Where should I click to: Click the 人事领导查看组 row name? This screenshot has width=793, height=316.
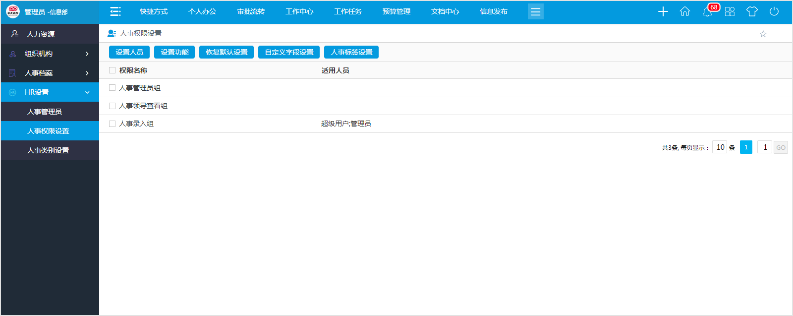(143, 106)
